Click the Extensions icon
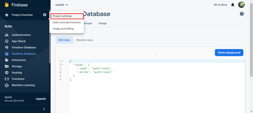 tap(7, 60)
